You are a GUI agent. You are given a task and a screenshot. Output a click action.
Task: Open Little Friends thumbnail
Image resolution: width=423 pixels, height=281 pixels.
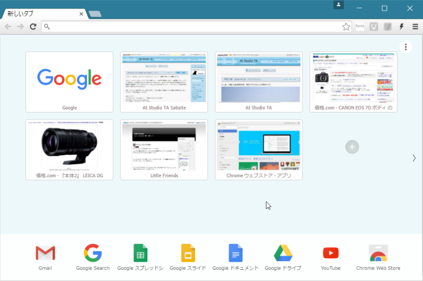[164, 150]
